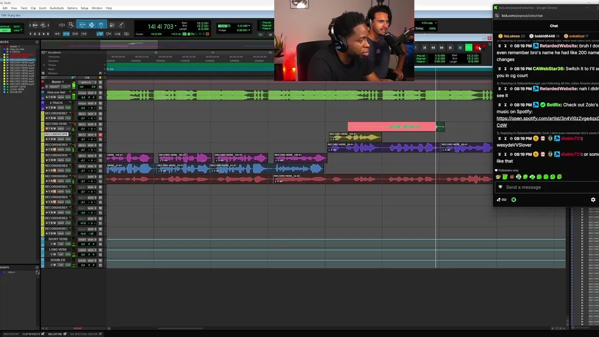
Task: Select the Trim tool in the toolbar
Action: tap(82, 25)
